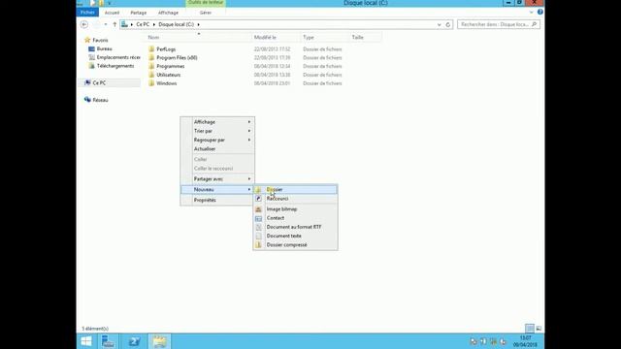621x349 pixels.
Task: Choose Propriétés in the context menu
Action: click(217, 201)
